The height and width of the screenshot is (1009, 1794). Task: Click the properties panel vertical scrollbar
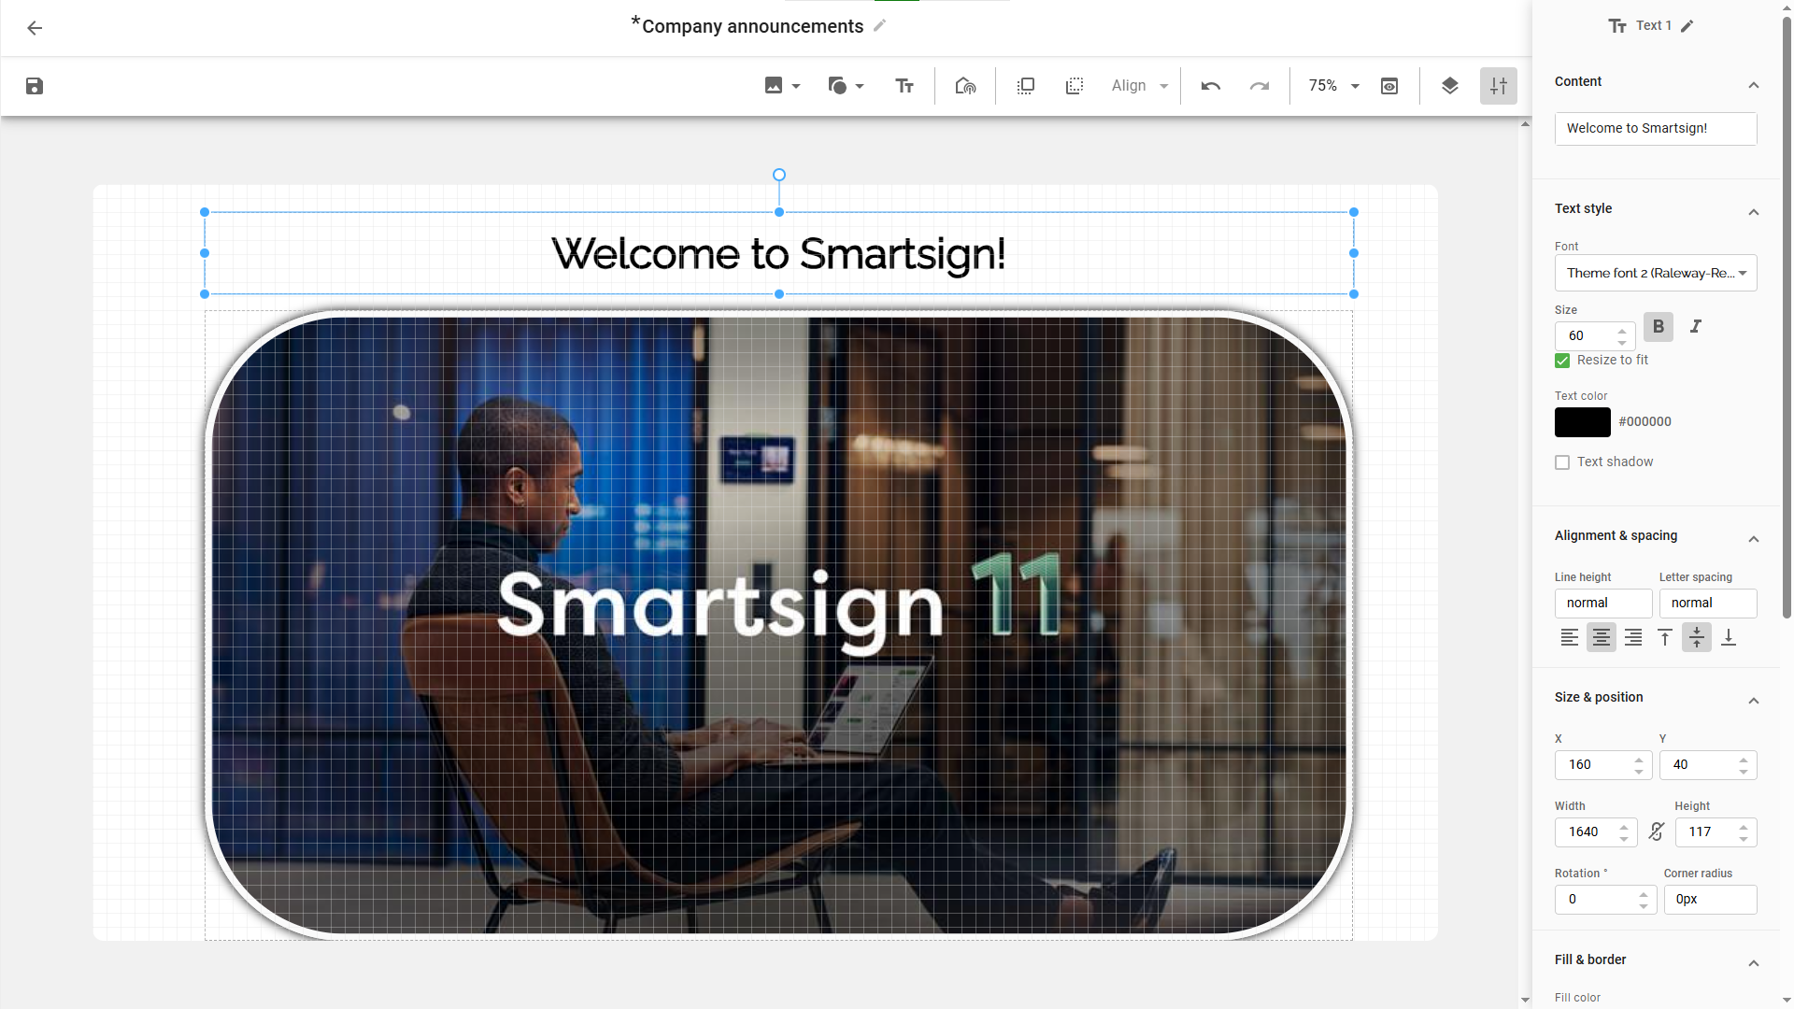pos(1787,318)
